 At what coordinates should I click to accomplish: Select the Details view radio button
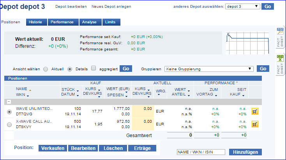70,69
